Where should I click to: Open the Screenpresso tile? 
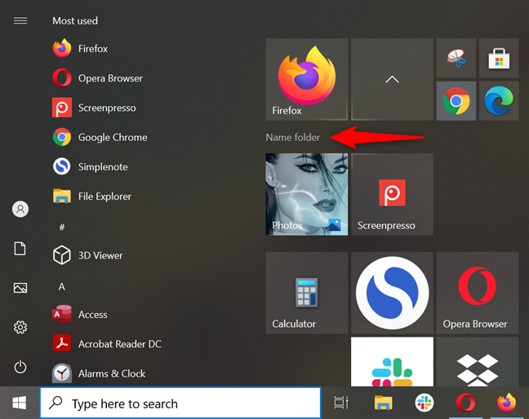392,194
